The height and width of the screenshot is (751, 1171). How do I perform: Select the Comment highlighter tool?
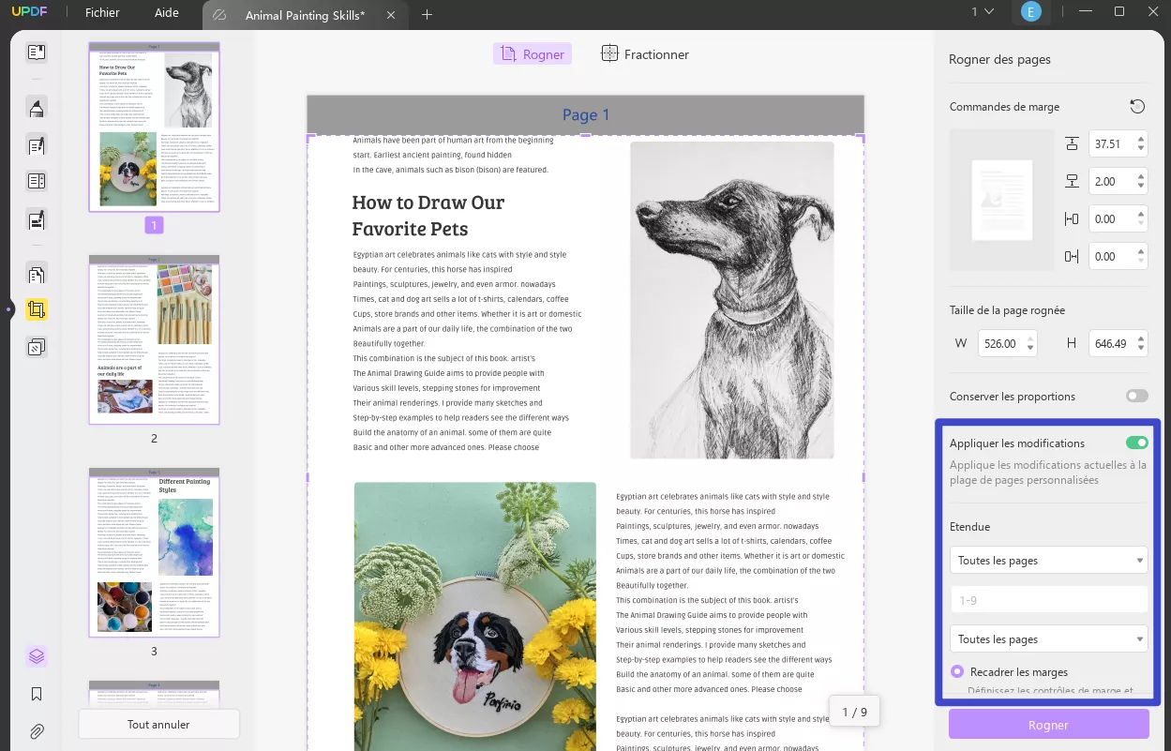point(37,108)
